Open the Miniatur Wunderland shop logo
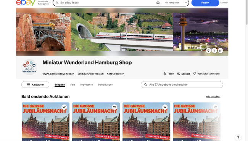 pos(29,67)
